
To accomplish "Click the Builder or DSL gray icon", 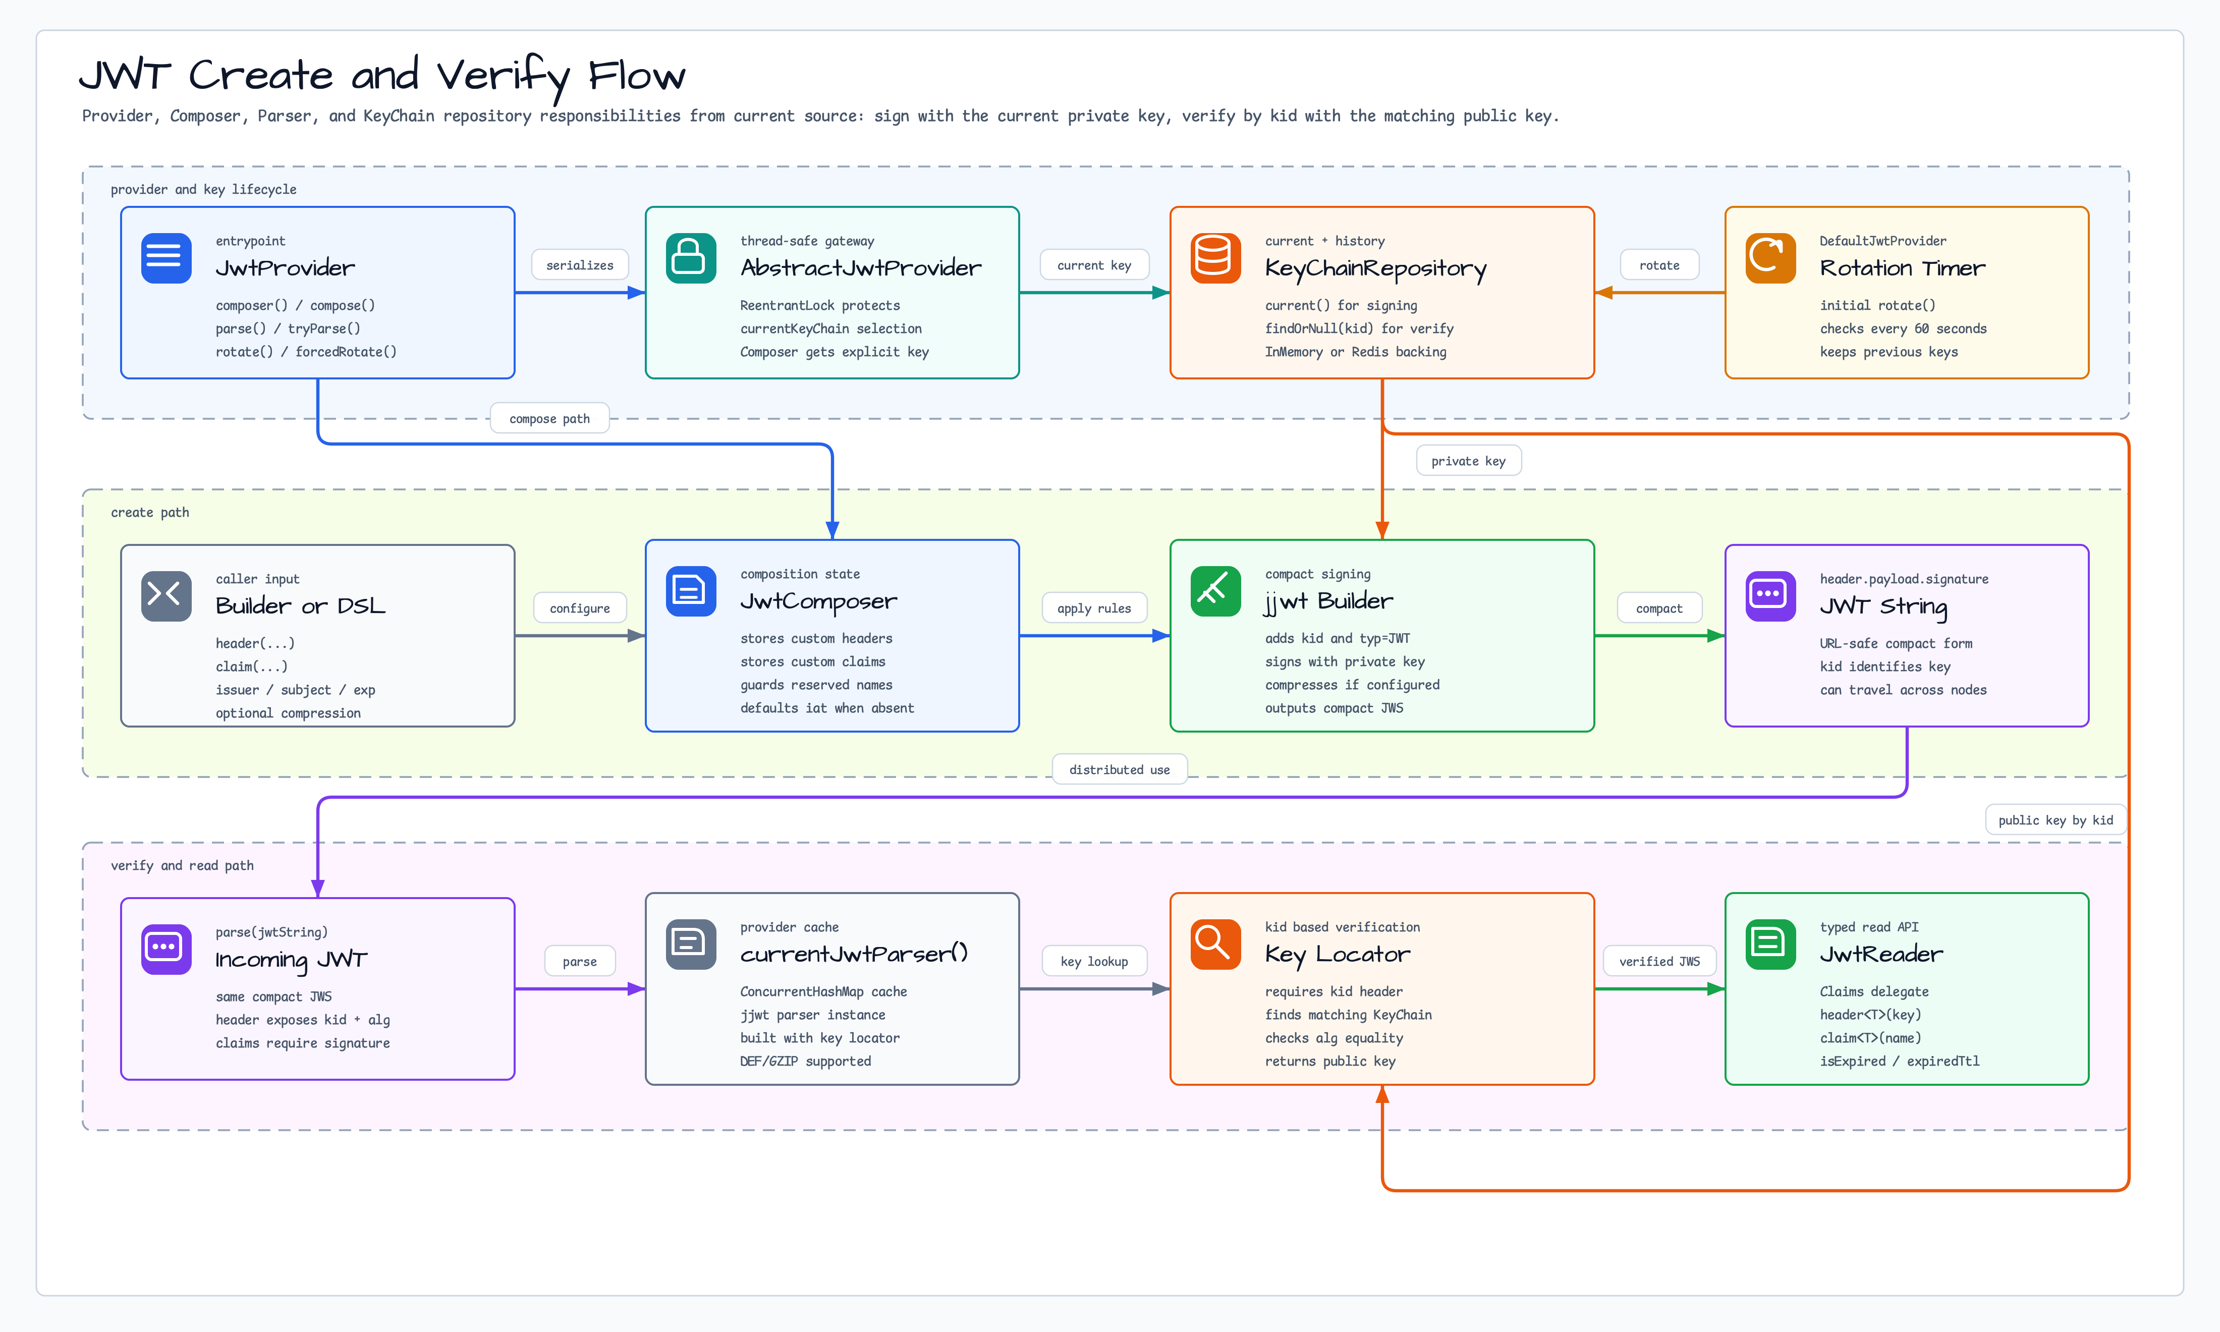I will pos(166,596).
